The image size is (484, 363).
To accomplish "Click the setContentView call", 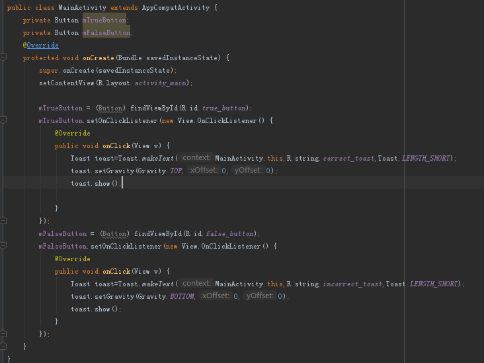I will tap(66, 83).
